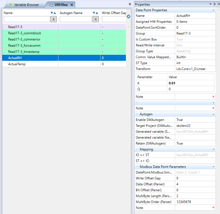Screen dimensions: 220x214
Task: Collapse the Mapping section
Action: coord(214,149)
